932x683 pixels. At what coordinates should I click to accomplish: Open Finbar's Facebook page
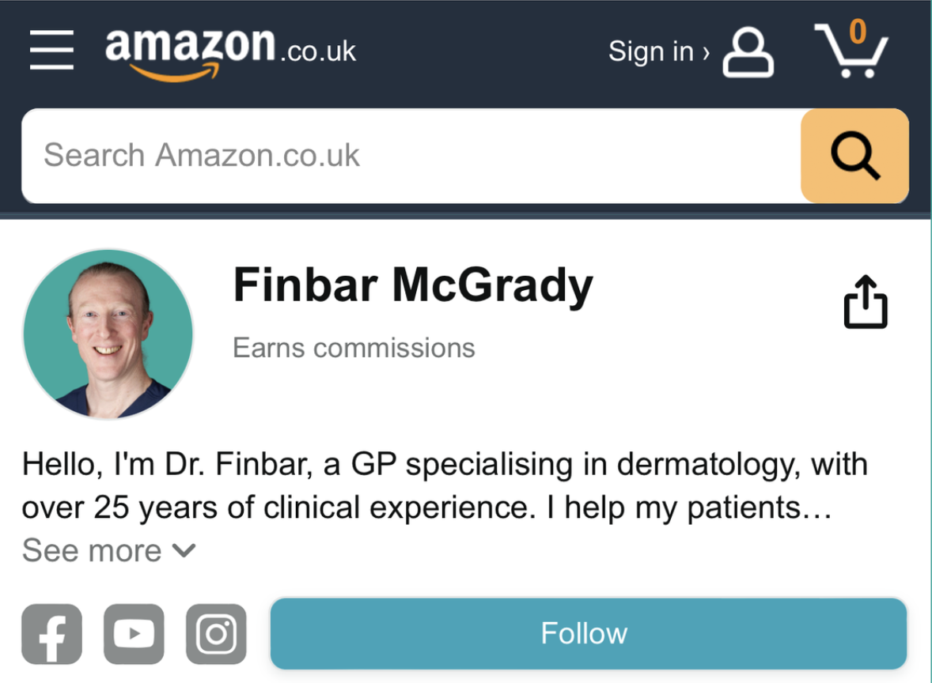point(51,634)
